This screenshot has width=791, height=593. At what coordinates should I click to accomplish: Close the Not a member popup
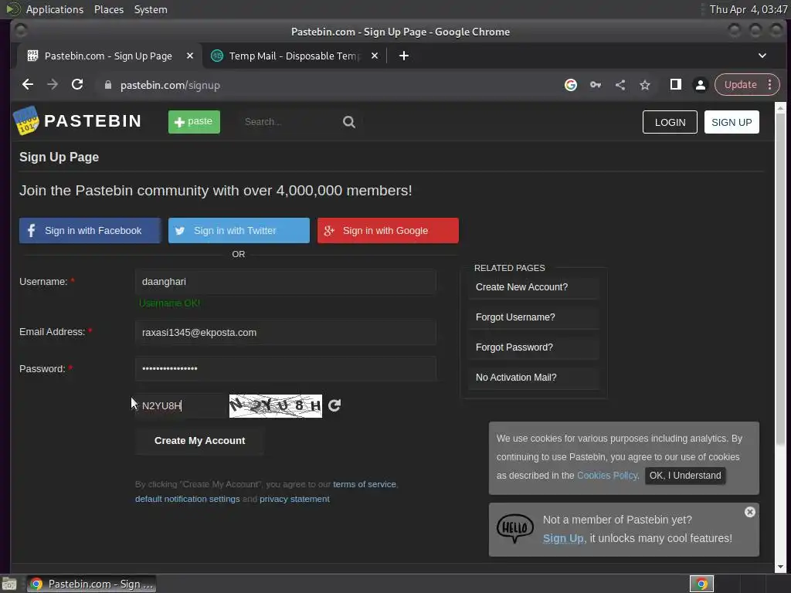(x=749, y=513)
